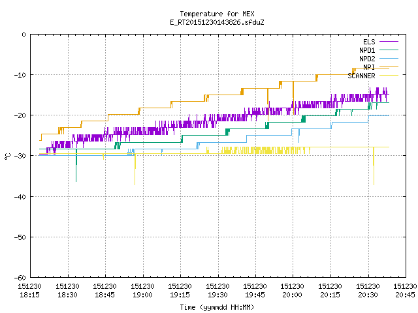This screenshot has height=313, width=418.
Task: Click the chart title 'Temperature for MEX'
Action: pyautogui.click(x=217, y=14)
